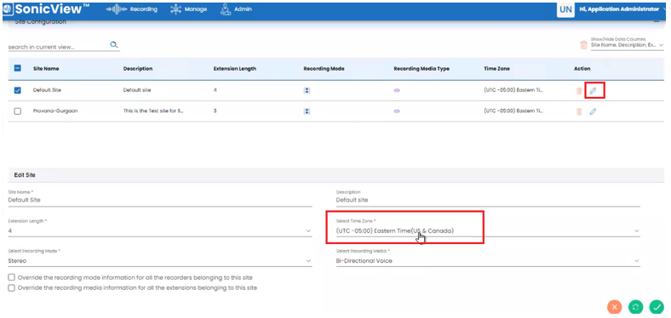
Task: Edit the Default Site row with pencil icon
Action: [x=593, y=91]
